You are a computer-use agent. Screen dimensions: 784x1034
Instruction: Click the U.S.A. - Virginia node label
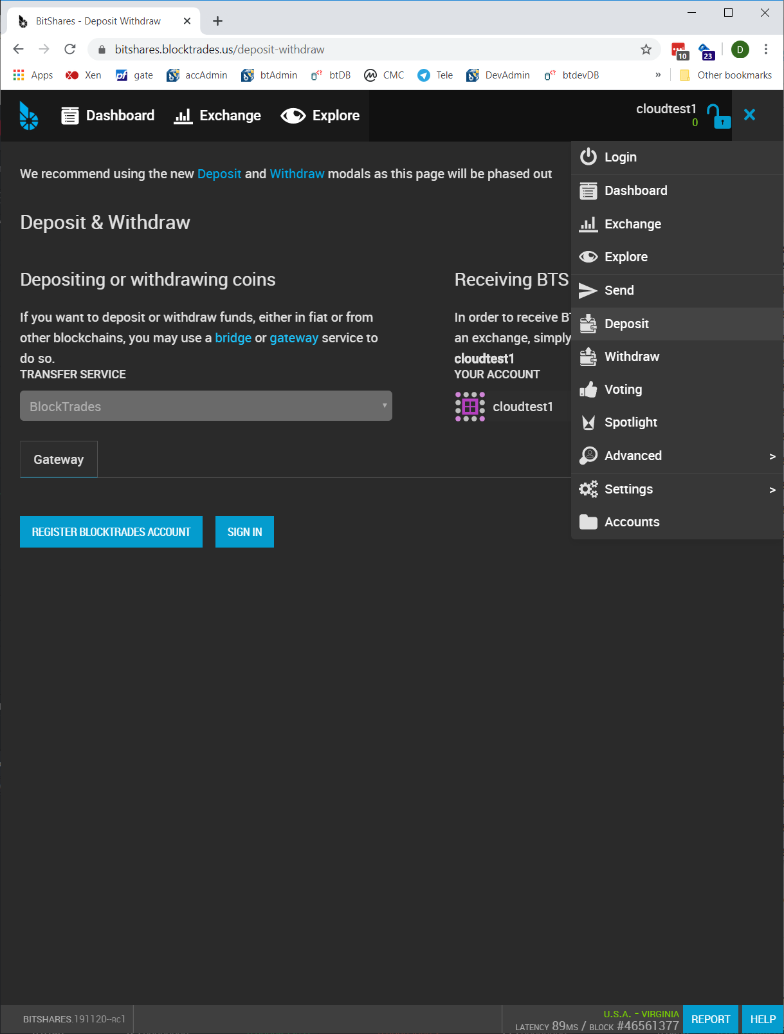pyautogui.click(x=641, y=1014)
